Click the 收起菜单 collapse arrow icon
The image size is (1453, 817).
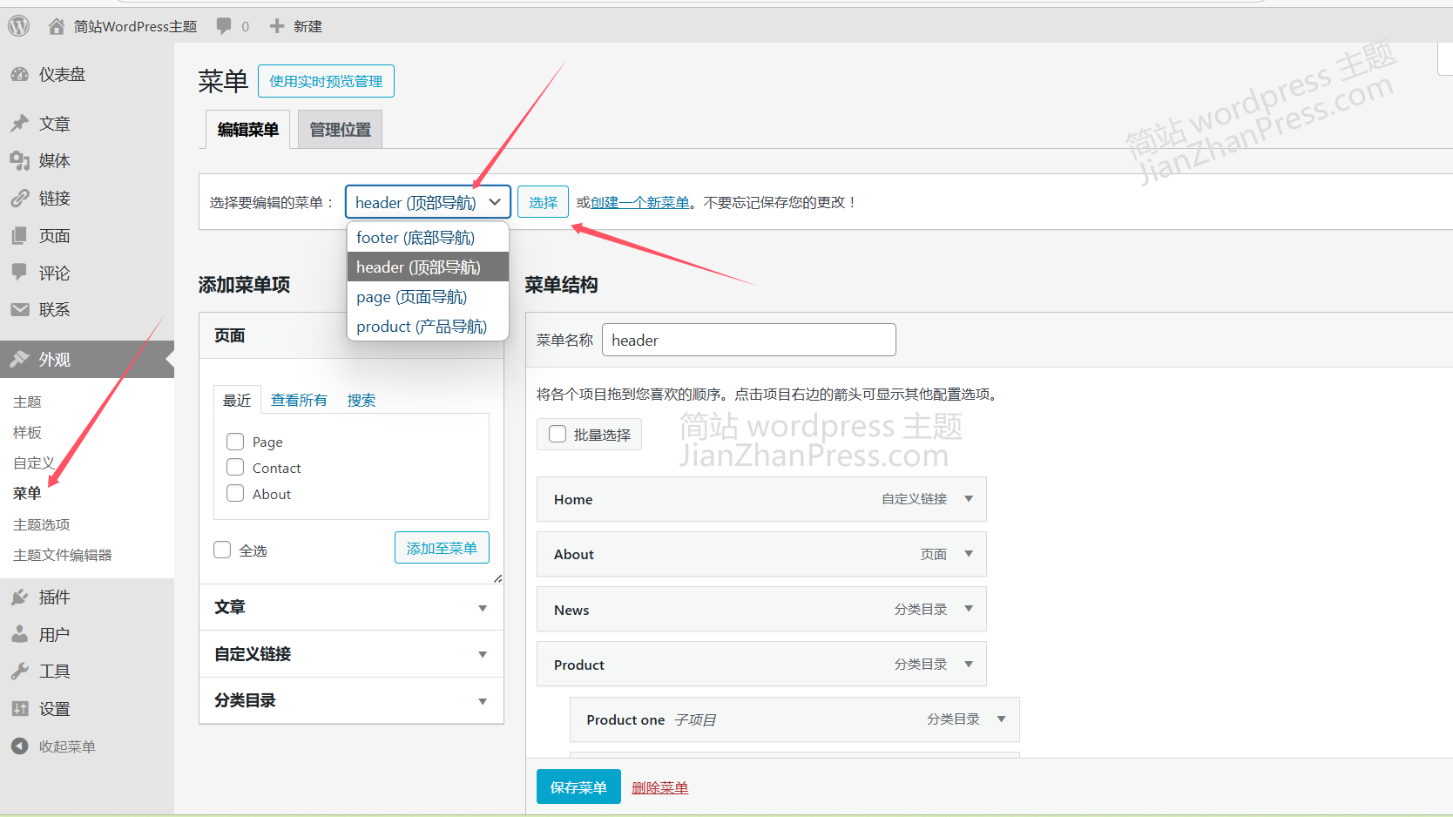(20, 746)
